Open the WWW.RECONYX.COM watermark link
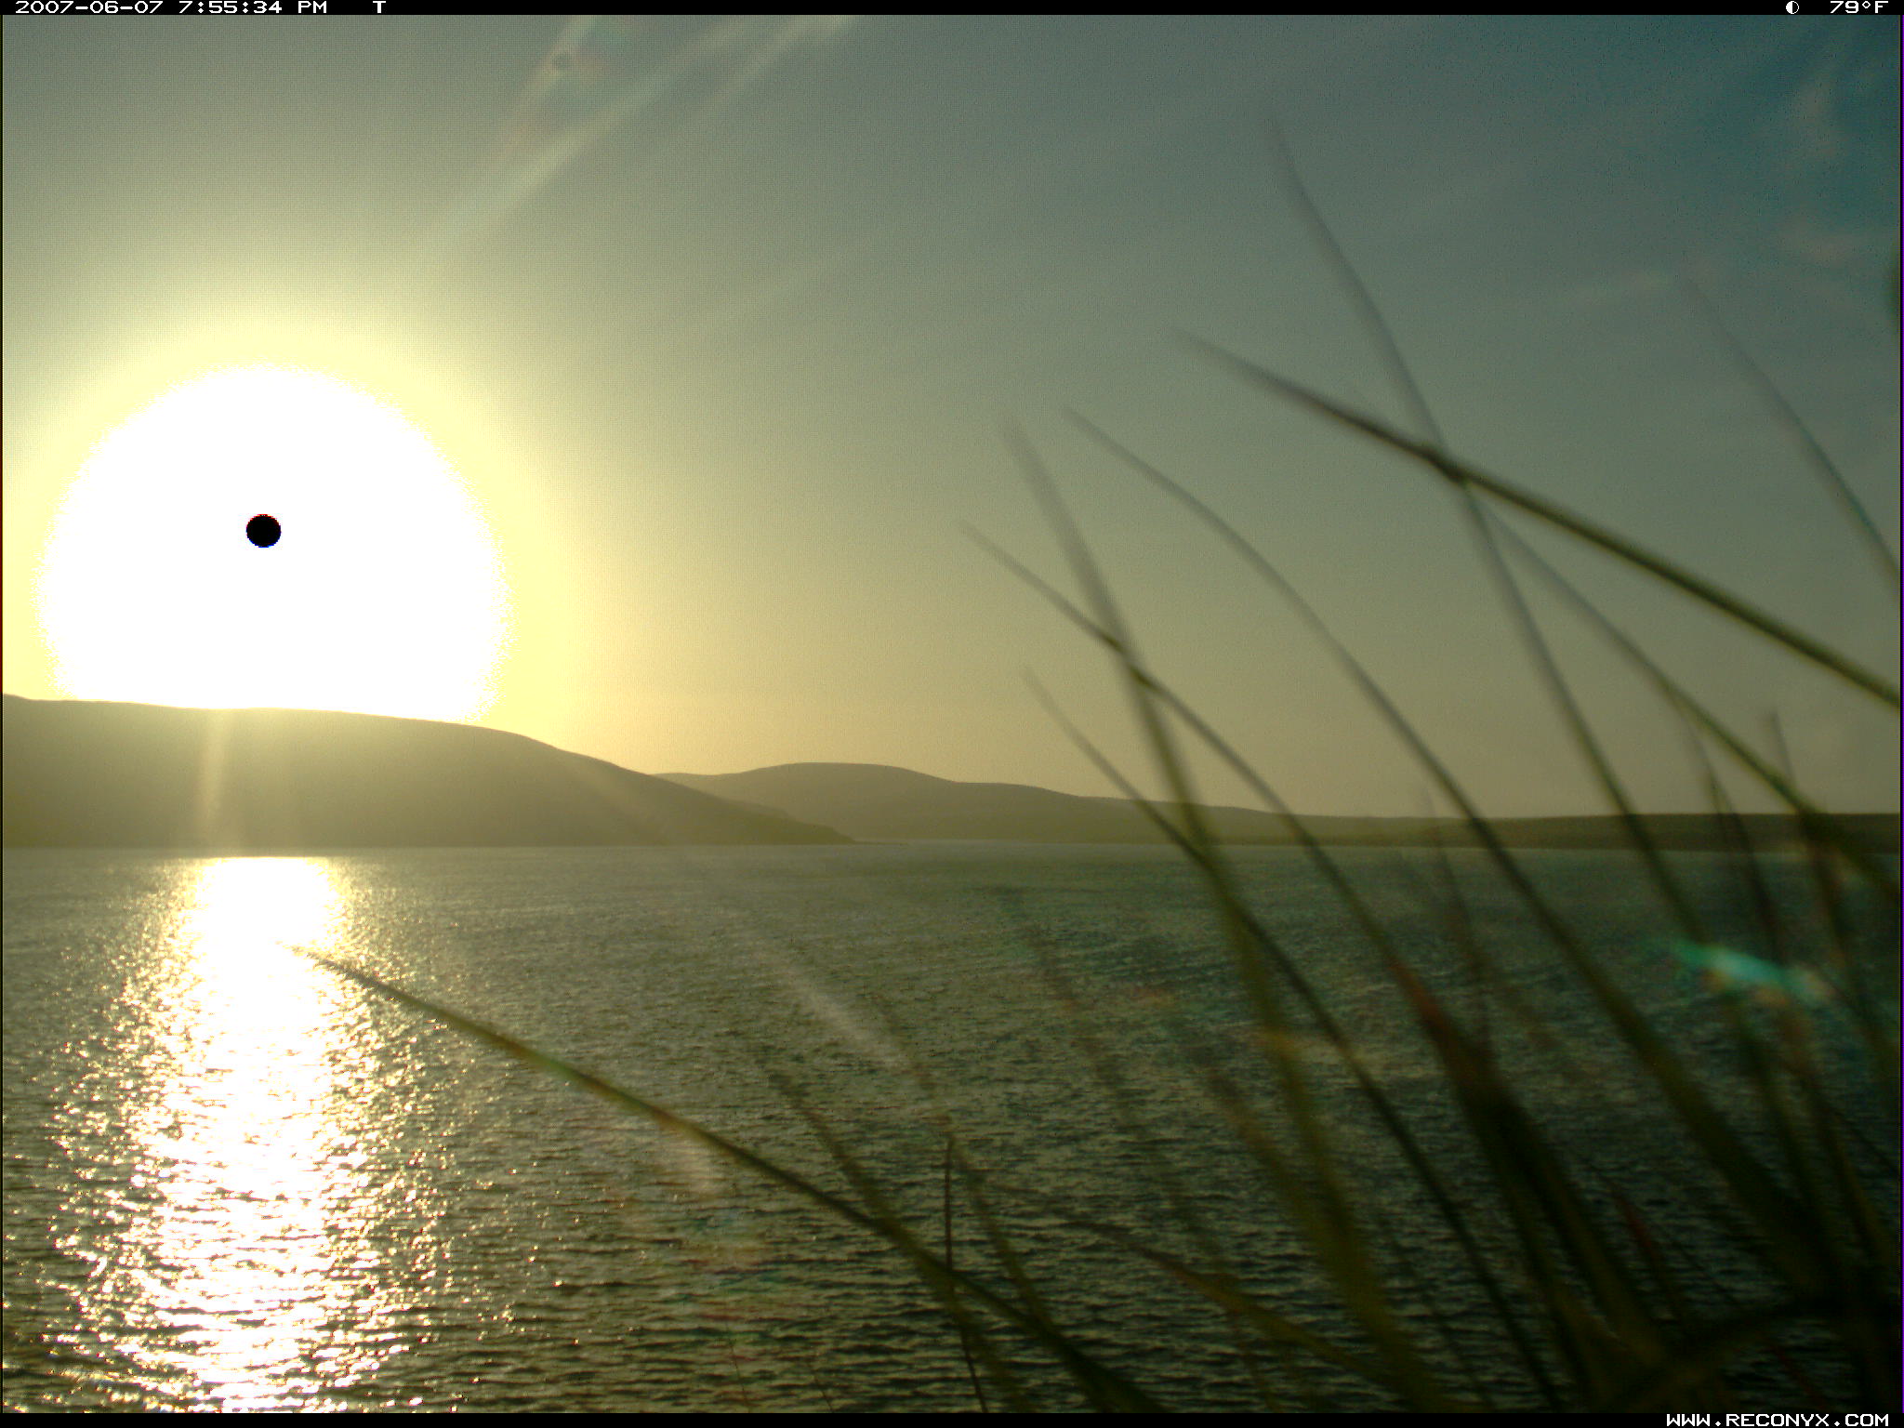The image size is (1904, 1428). coord(1777,1419)
